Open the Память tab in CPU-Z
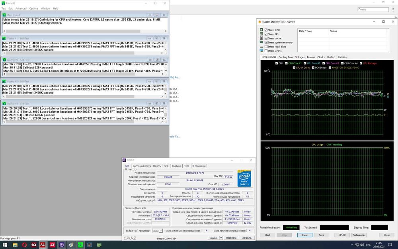Image resolution: width=398 pixels, height=249 pixels. [157, 166]
